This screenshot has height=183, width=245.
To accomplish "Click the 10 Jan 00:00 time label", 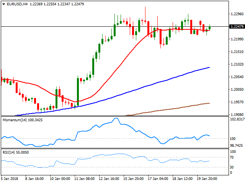I will (60, 179).
